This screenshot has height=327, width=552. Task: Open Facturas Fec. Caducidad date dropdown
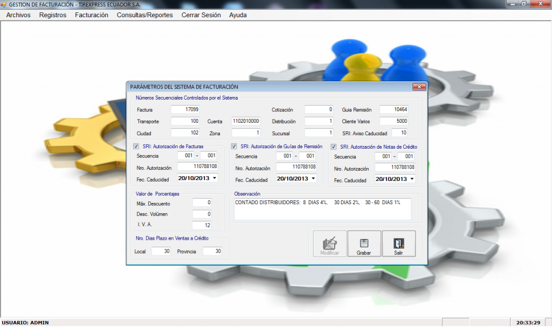coord(215,178)
